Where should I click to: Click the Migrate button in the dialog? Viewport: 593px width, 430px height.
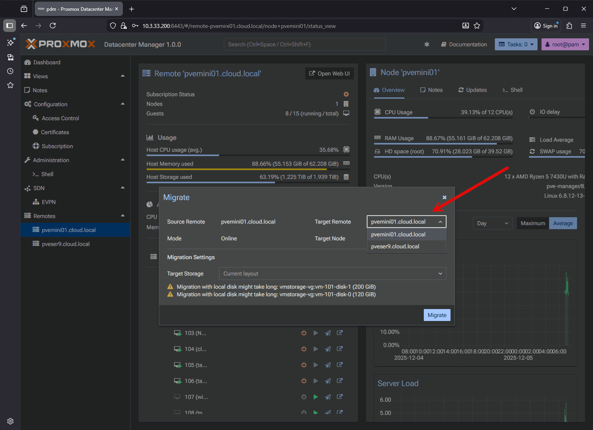click(437, 315)
